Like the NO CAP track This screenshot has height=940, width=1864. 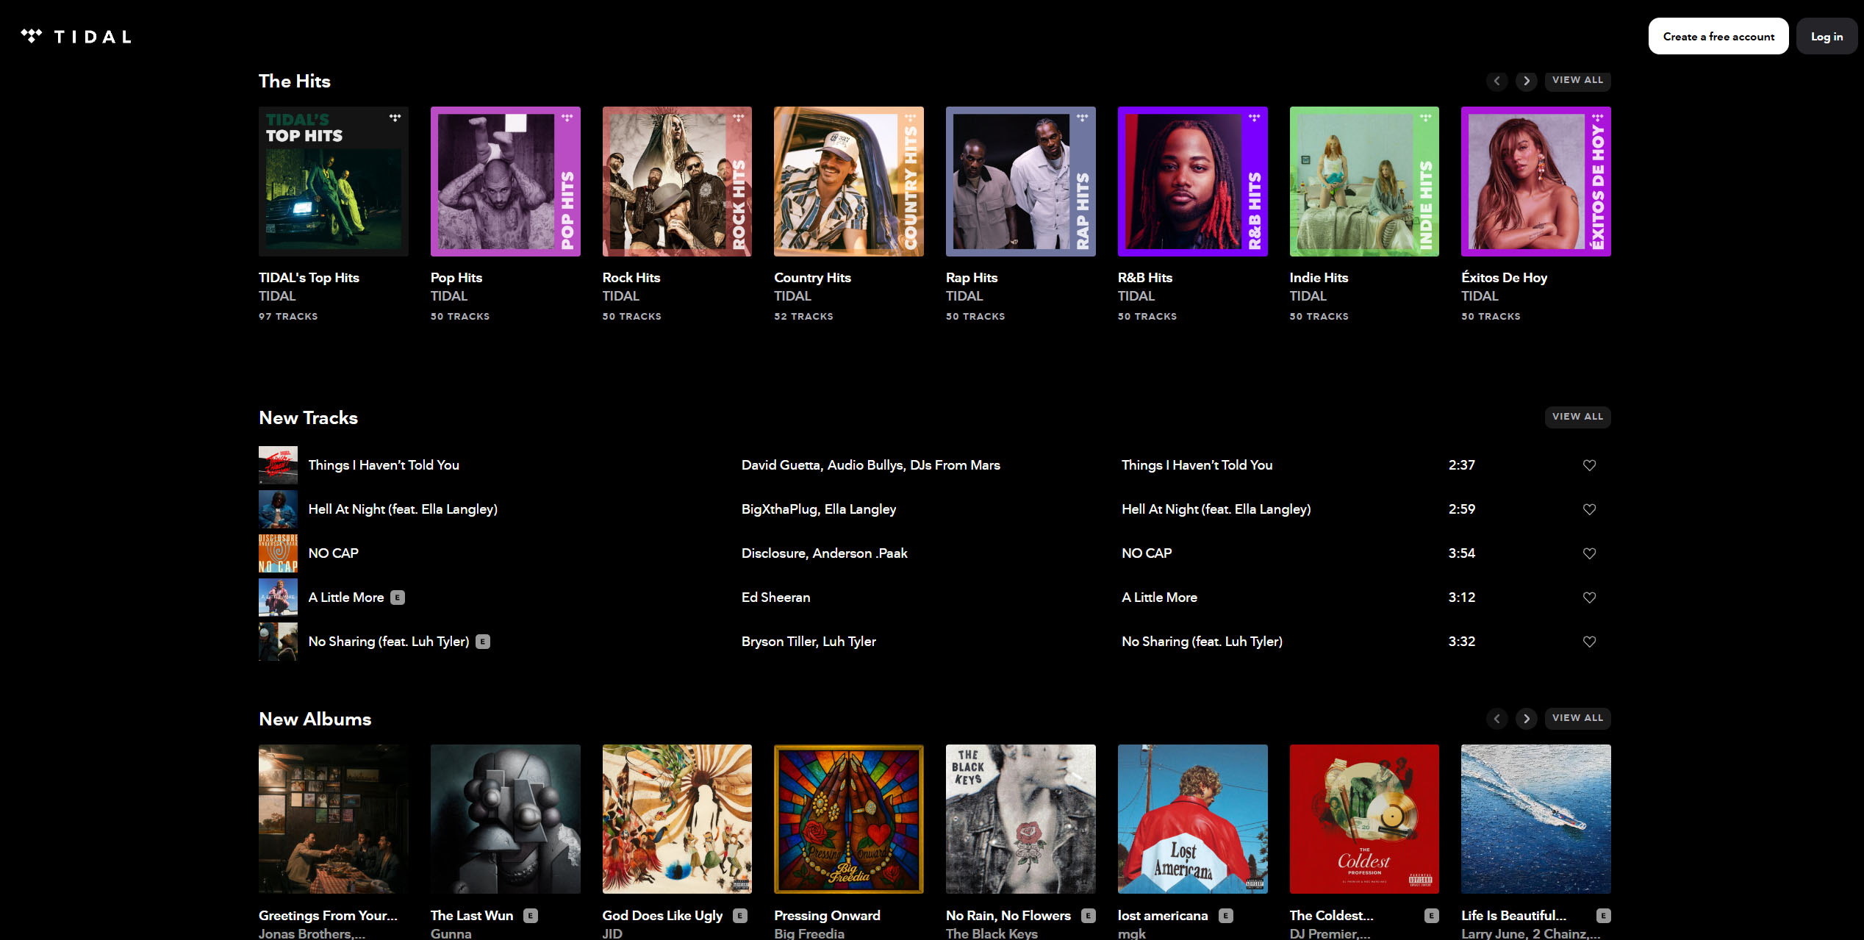point(1589,553)
